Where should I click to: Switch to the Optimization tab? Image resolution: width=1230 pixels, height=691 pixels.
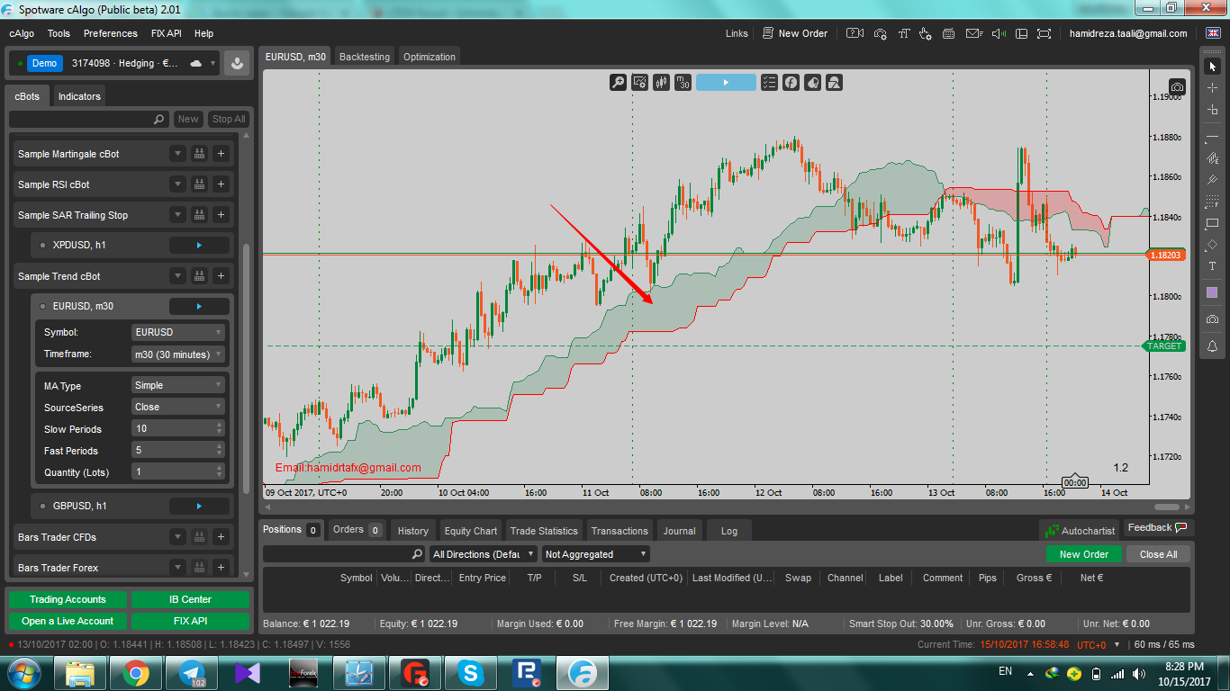coord(430,57)
